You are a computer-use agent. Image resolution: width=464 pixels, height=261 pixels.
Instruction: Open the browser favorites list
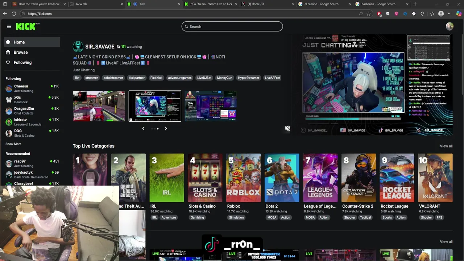point(432,14)
